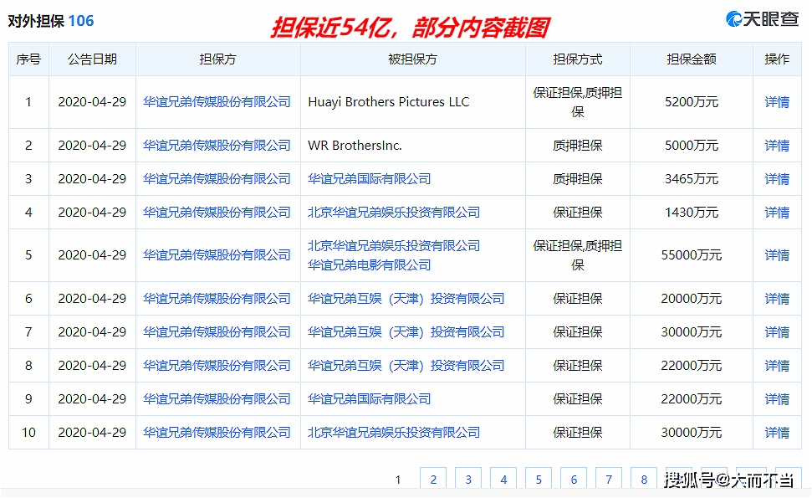Open 华谊兄弟互娱（天津）投资有限公司 link in row 6
Viewport: 812px width, 498px height.
coord(406,299)
